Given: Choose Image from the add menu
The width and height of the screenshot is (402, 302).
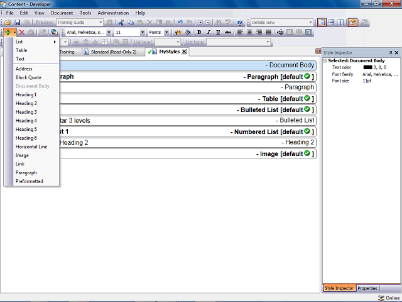Looking at the screenshot, I should [36, 155].
